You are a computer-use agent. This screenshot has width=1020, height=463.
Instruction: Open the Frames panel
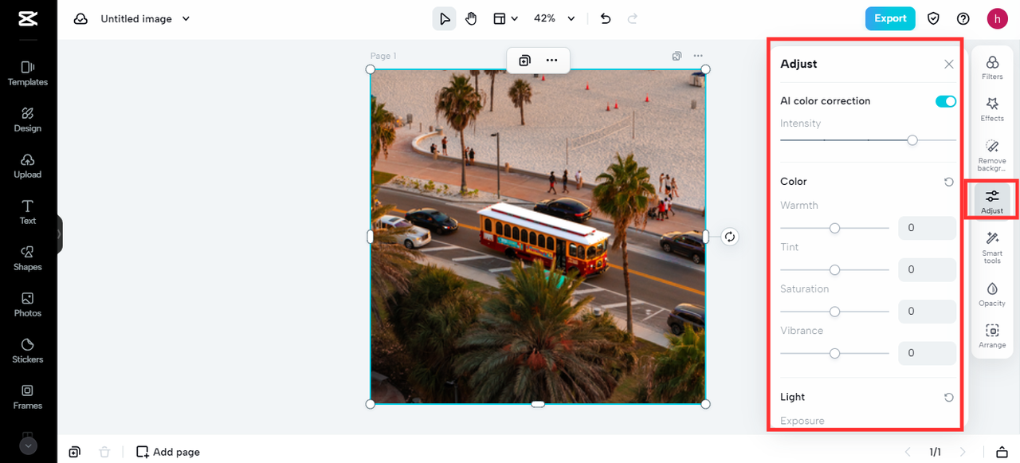pyautogui.click(x=28, y=397)
